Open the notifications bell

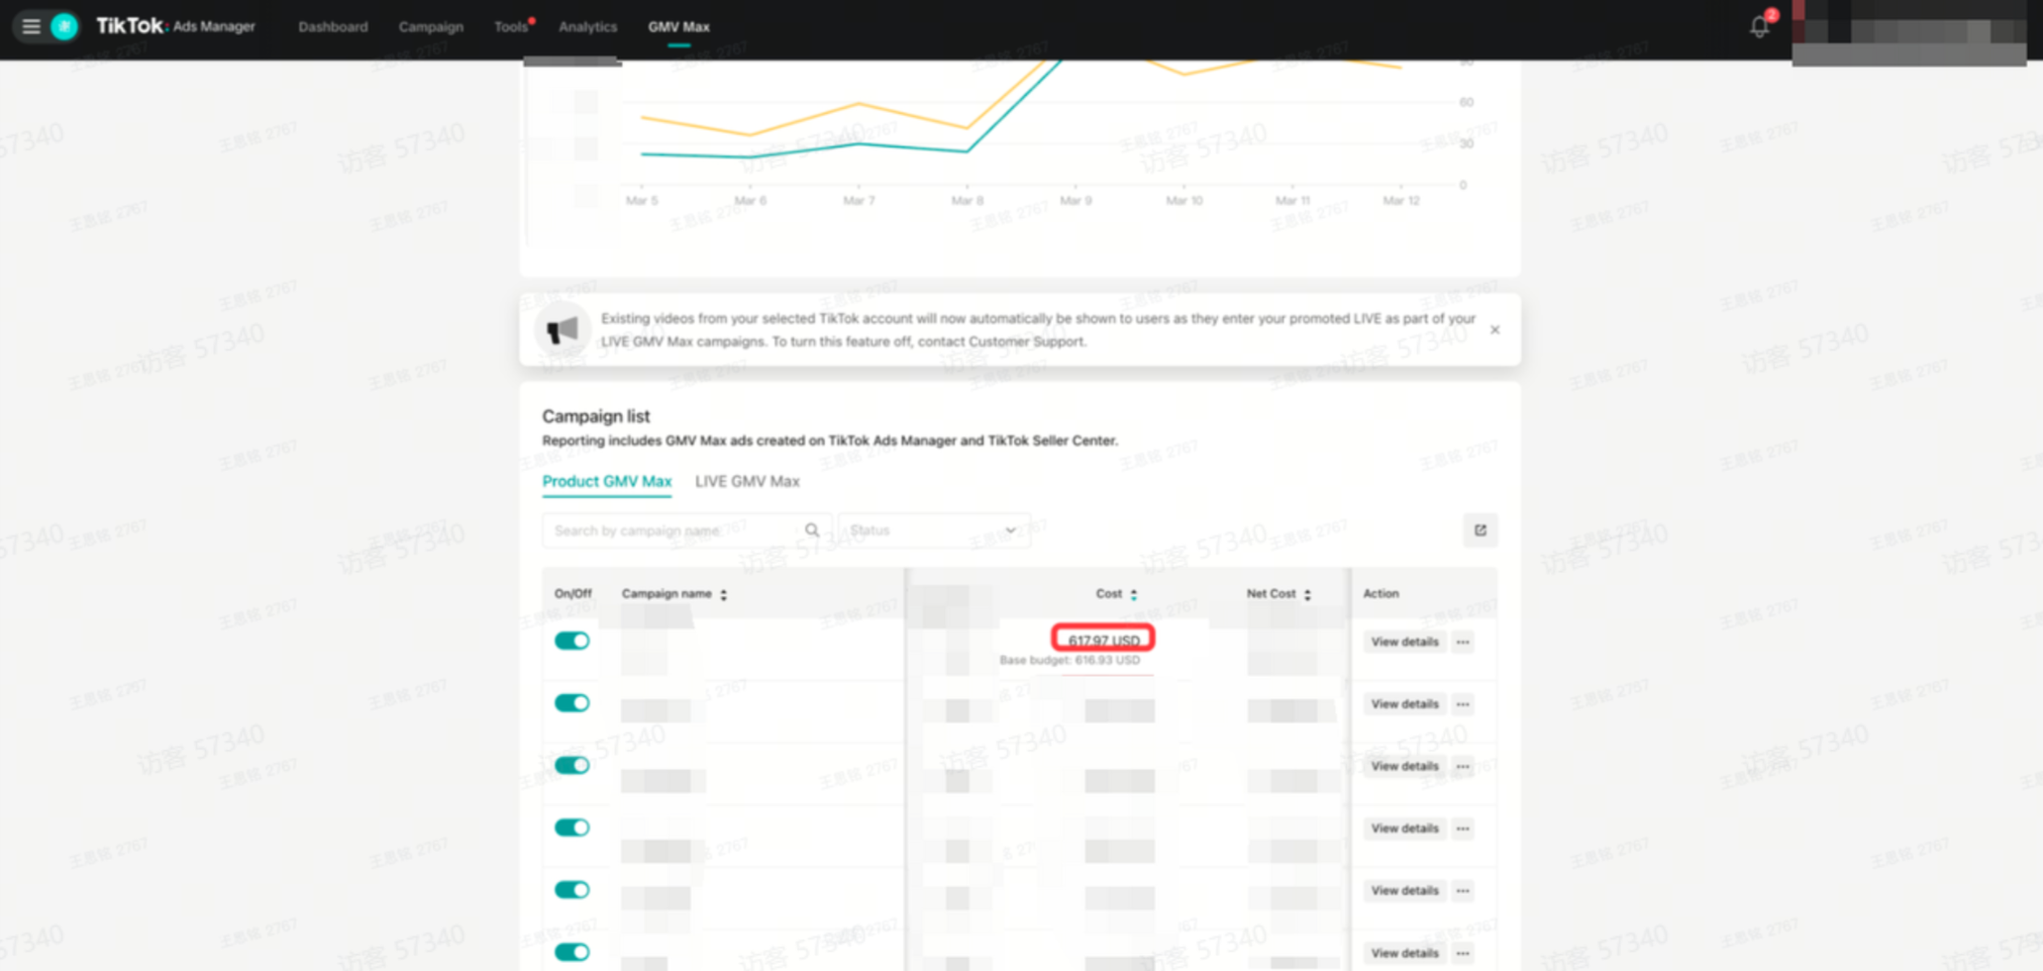(1759, 27)
